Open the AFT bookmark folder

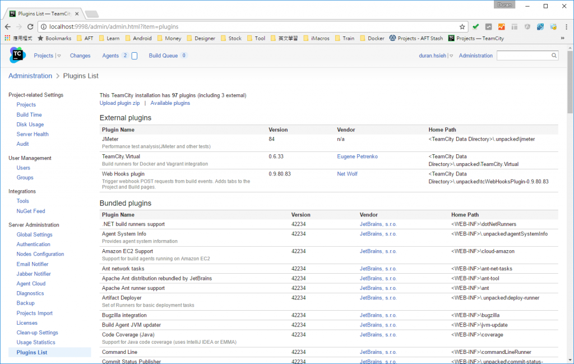(x=85, y=38)
